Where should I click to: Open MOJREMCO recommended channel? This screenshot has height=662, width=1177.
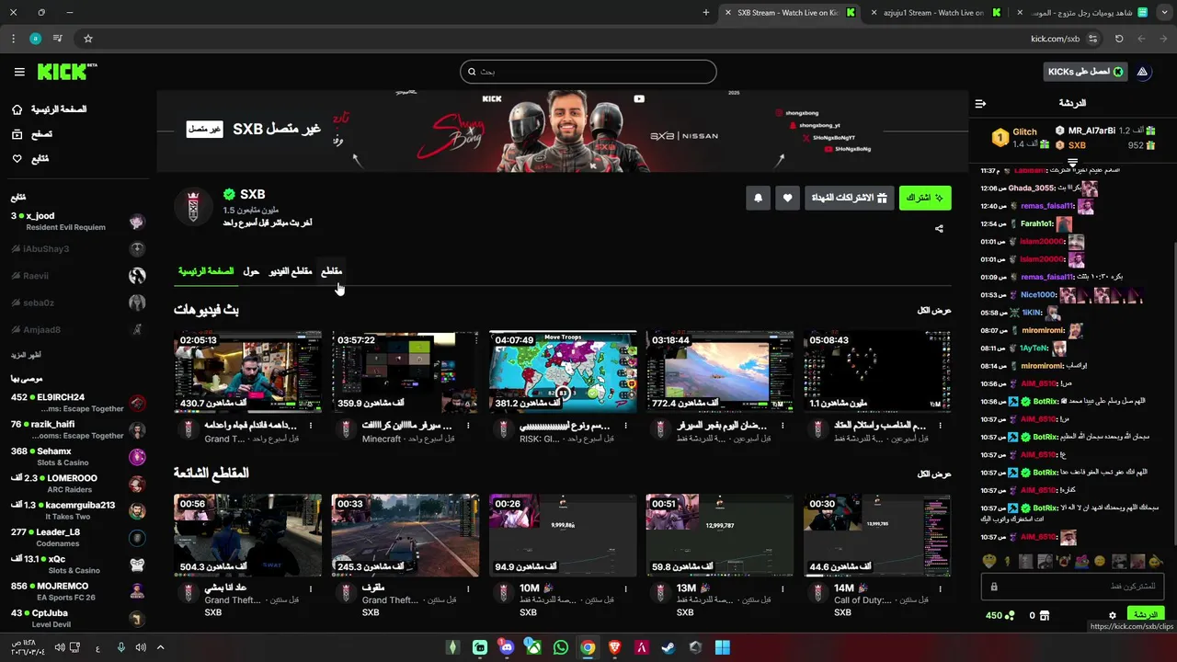(x=78, y=591)
